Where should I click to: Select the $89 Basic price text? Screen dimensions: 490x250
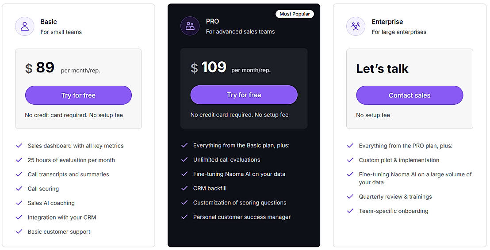coord(40,68)
